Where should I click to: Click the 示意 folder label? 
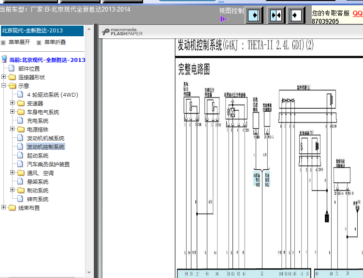pyautogui.click(x=24, y=86)
